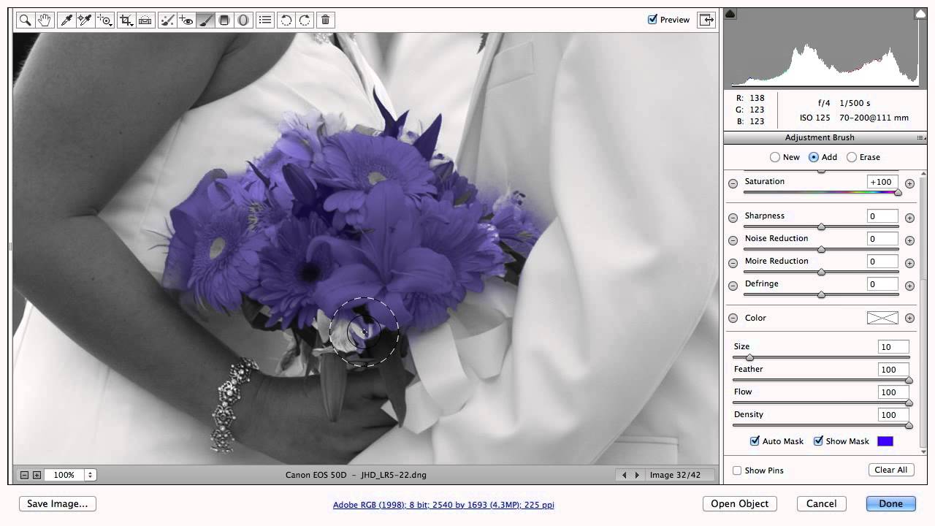
Task: Toggle shadow clipping warning in histogram
Action: [730, 13]
